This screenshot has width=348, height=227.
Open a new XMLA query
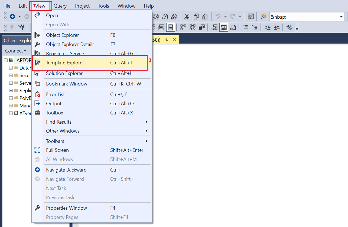coord(165,17)
